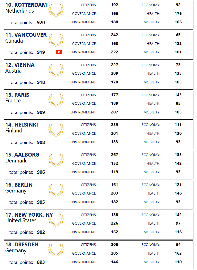Click the laurel wreath icon beside Helsinki
Screen dimensions: 197x270
[56, 131]
